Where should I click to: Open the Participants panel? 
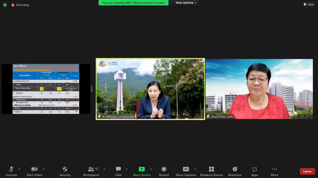91,171
